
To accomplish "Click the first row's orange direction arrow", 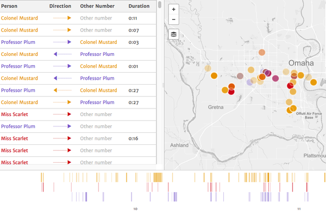I will 62,18.
